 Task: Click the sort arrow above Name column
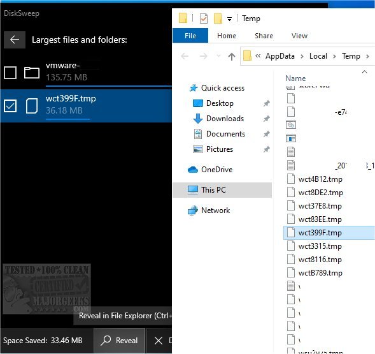point(364,71)
